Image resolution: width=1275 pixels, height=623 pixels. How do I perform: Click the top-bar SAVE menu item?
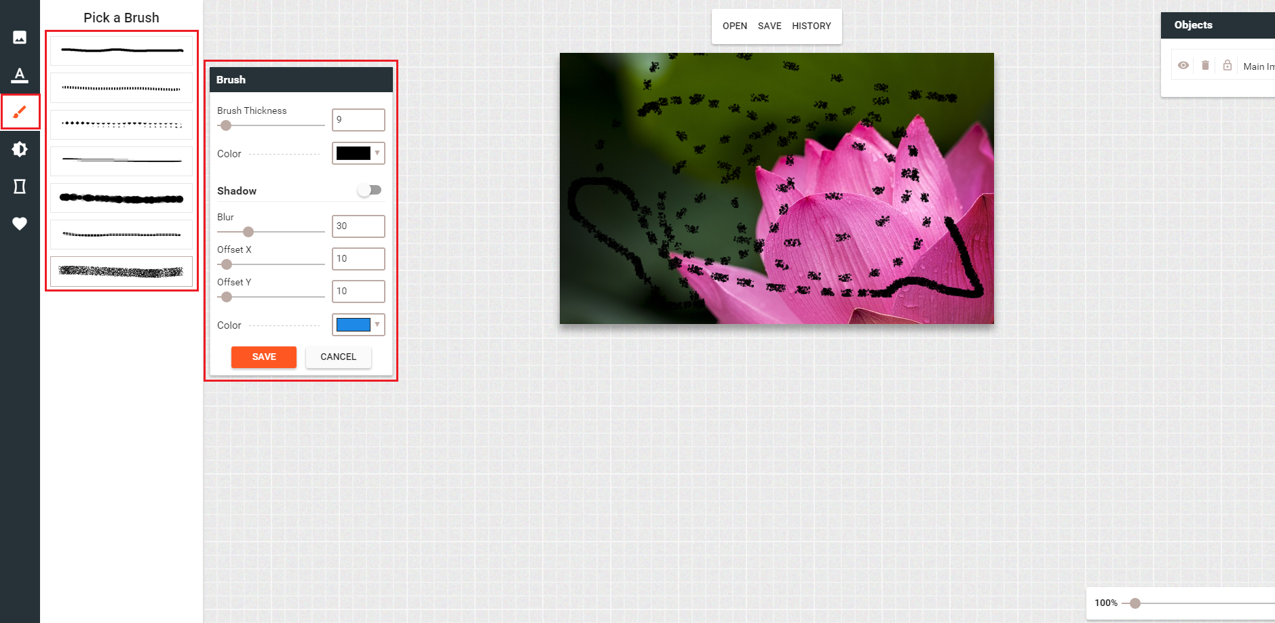coord(769,26)
